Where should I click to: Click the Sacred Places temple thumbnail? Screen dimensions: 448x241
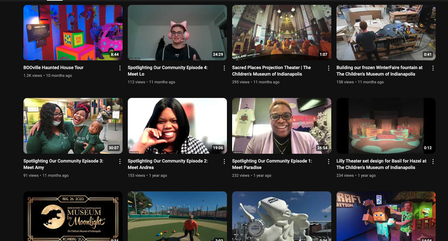coord(282,32)
